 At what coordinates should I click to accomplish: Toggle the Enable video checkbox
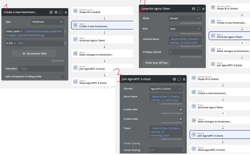[x=180, y=109]
